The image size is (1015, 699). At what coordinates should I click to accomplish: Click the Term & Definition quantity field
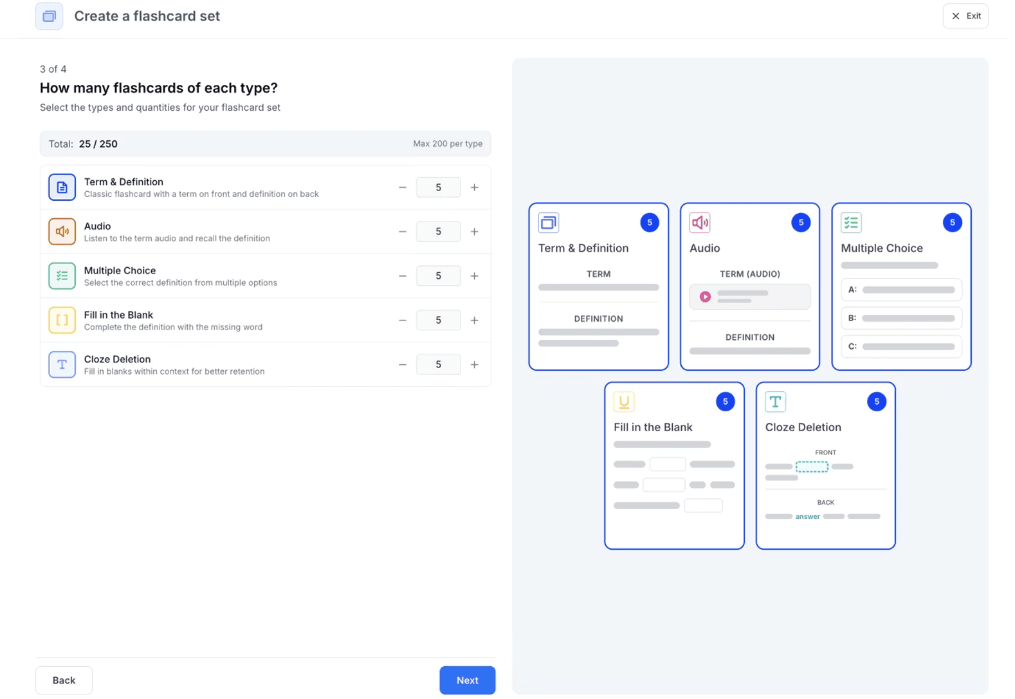click(x=438, y=187)
